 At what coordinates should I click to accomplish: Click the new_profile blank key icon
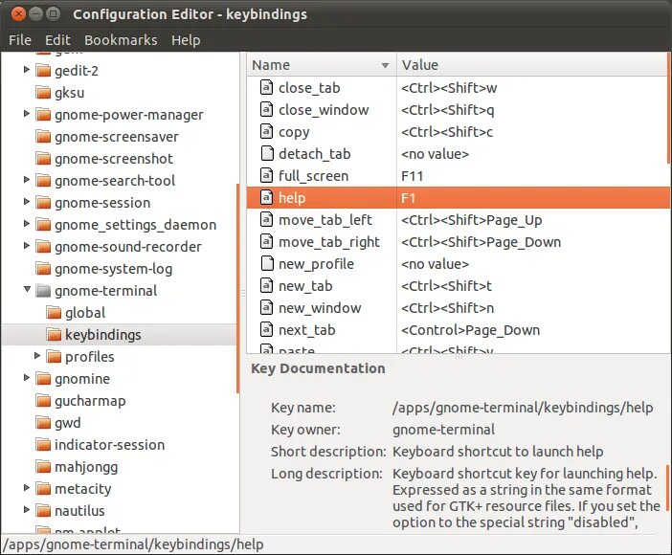coord(266,263)
